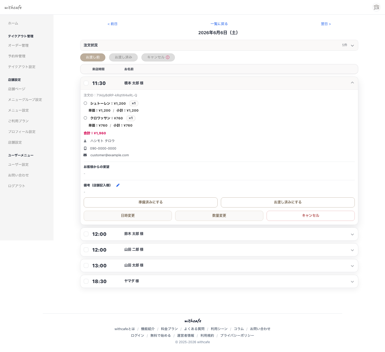Viewport: 385px width, 352px height.
Task: Open footer コラム link
Action: point(239,329)
